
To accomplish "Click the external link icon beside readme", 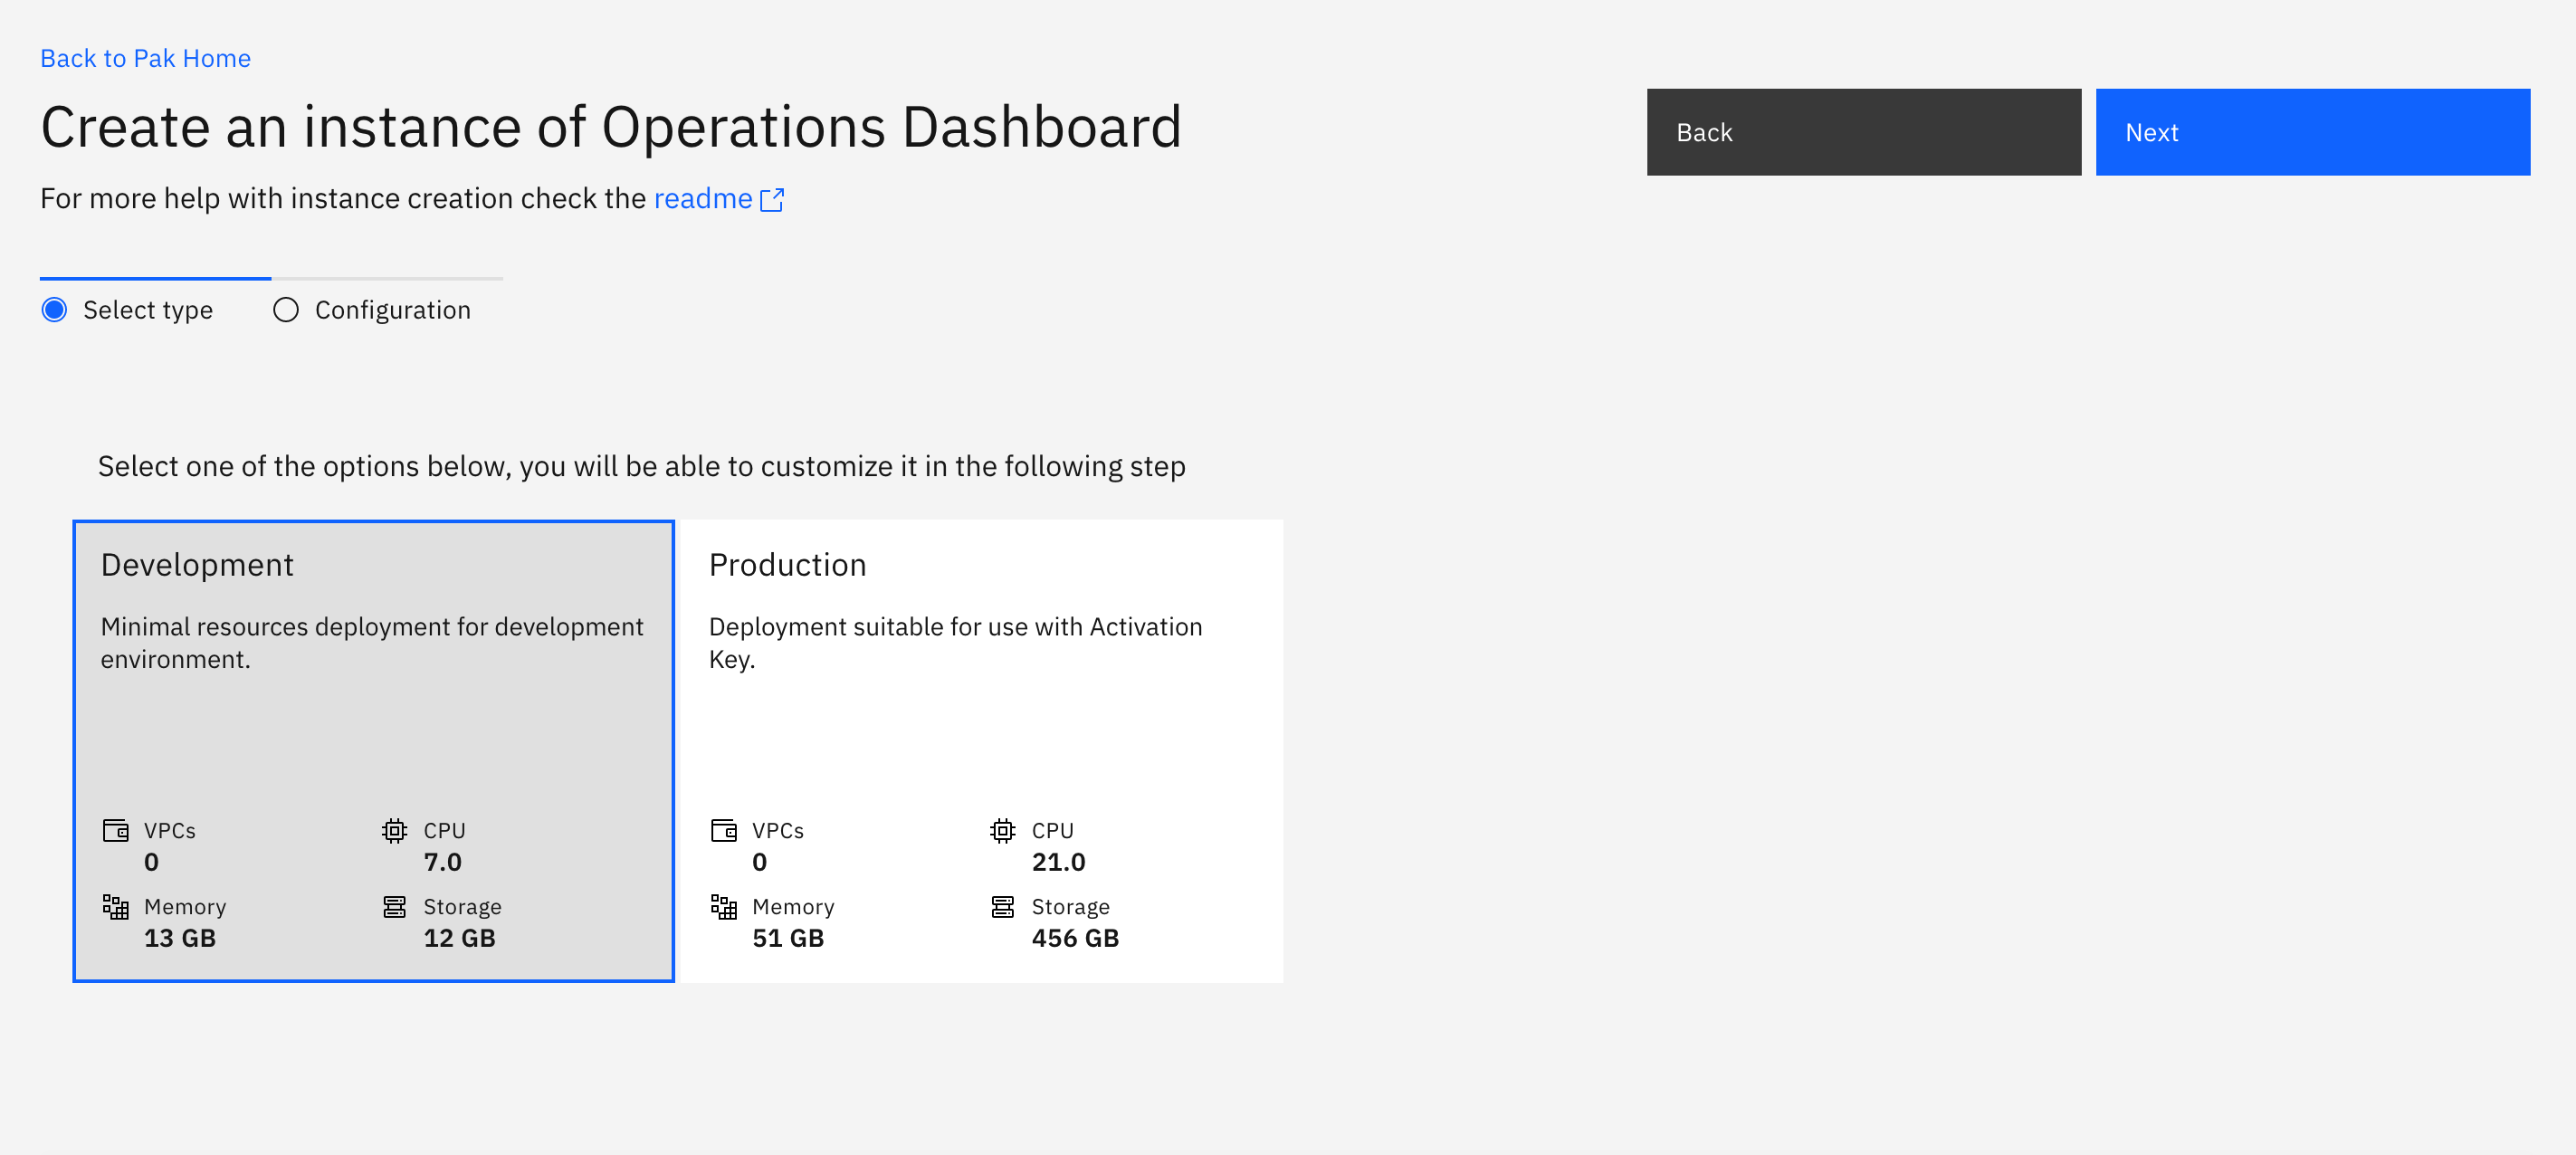I will 772,200.
